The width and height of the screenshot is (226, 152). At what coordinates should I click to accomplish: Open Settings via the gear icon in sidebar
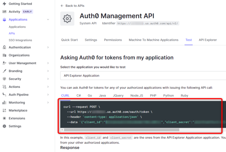[x=4, y=126]
